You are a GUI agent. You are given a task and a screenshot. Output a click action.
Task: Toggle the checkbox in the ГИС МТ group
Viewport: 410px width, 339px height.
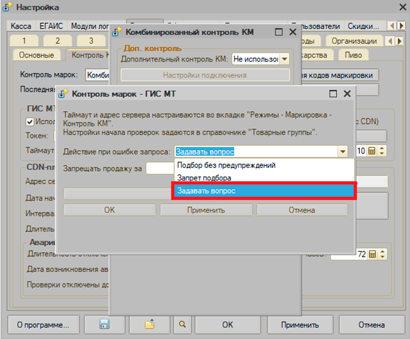coord(30,122)
